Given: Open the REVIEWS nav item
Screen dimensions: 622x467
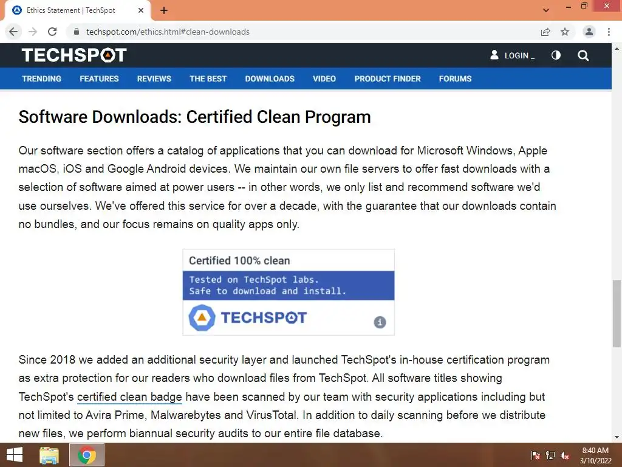Looking at the screenshot, I should coord(154,78).
